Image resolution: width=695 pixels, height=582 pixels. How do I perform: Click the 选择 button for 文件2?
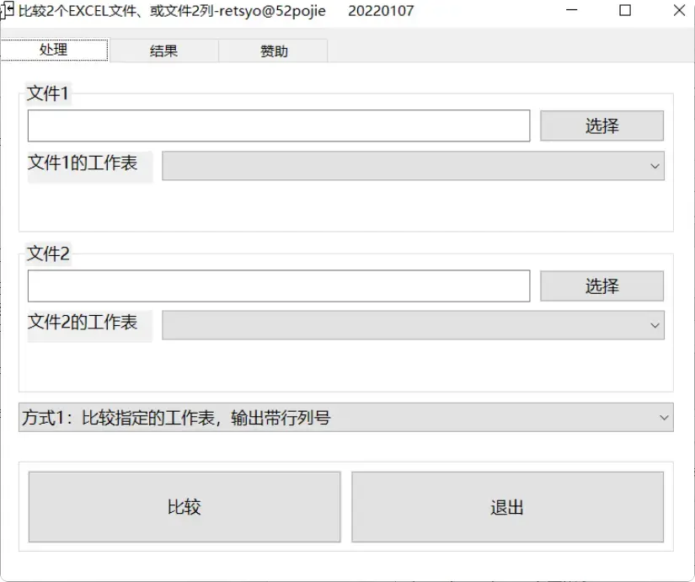(601, 285)
